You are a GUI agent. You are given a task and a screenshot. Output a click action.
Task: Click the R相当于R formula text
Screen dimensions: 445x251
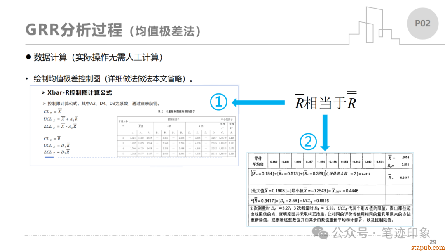coord(326,102)
